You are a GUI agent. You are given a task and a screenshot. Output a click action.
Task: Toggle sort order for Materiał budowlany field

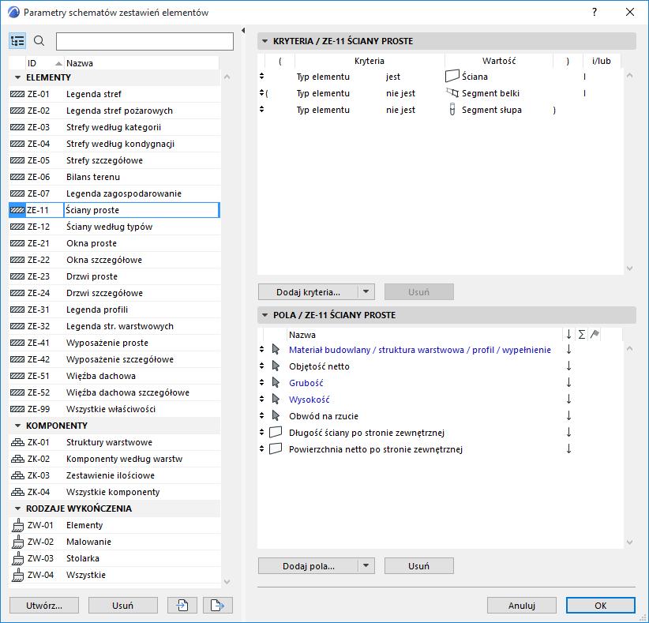[568, 349]
